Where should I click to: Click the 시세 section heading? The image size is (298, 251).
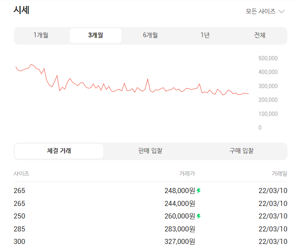click(21, 10)
